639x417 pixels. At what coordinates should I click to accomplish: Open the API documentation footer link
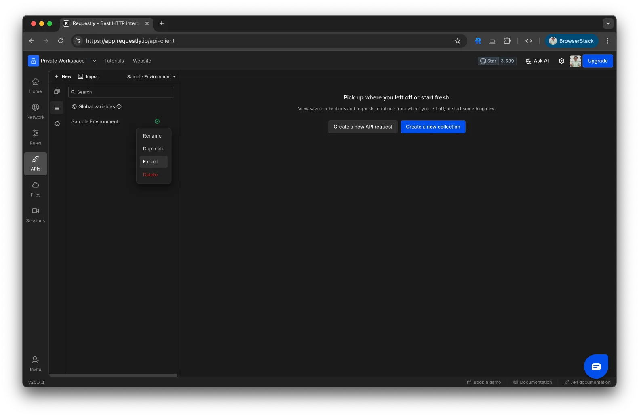click(587, 382)
